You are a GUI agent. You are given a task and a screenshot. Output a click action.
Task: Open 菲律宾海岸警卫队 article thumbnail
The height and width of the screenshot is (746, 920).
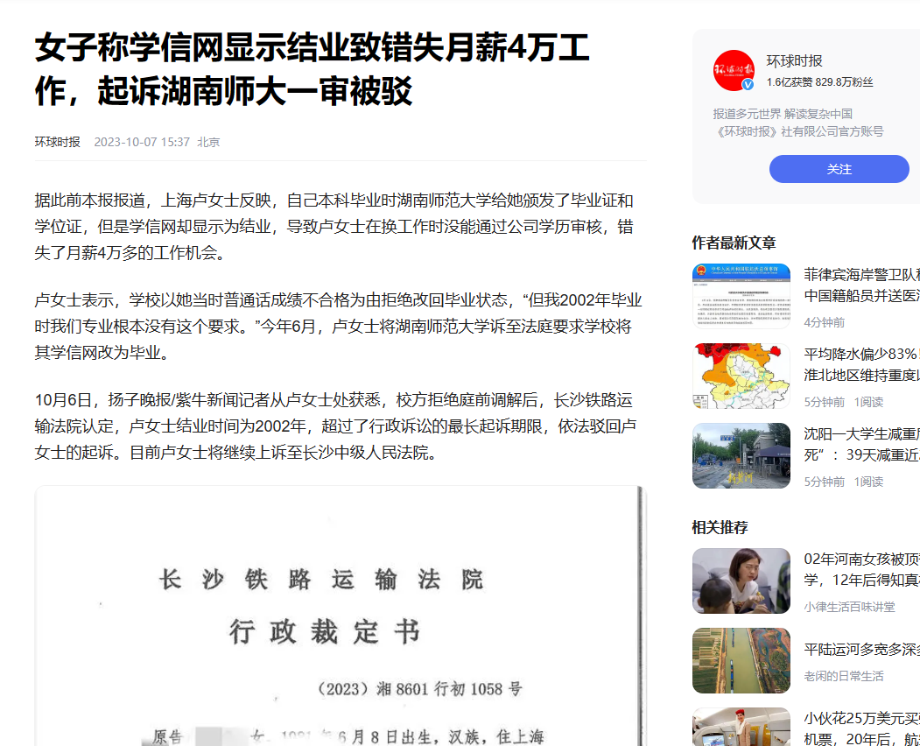click(741, 296)
